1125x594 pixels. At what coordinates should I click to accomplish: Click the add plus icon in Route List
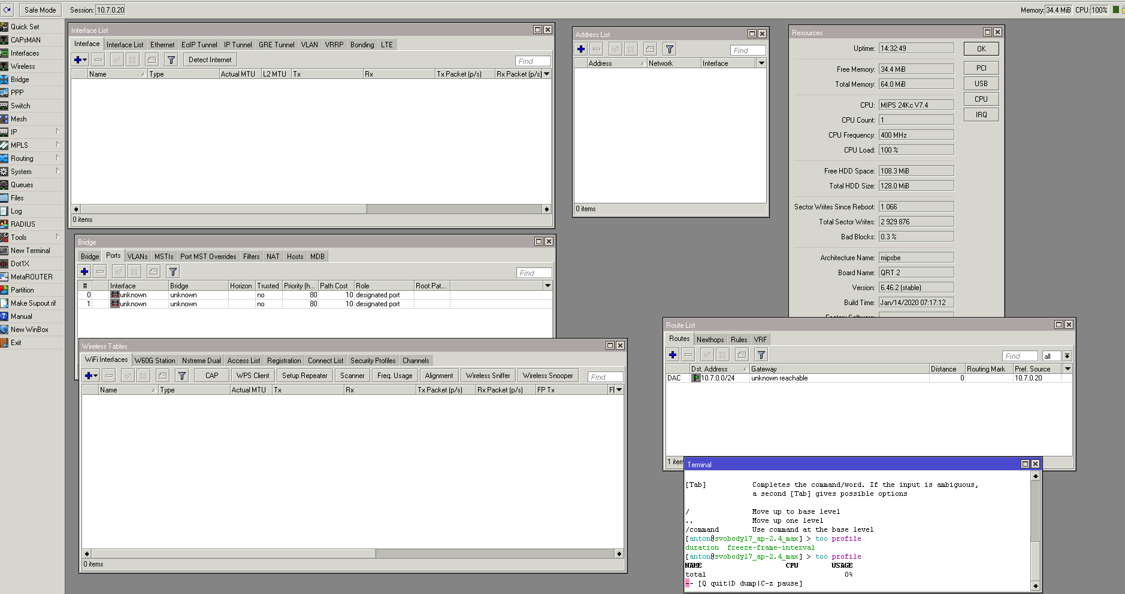coord(673,355)
